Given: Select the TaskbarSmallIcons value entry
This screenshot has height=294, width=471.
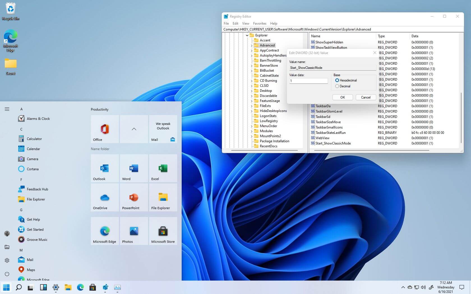Looking at the screenshot, I should 327,127.
